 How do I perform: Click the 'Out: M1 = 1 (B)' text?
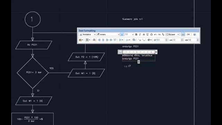click(x=85, y=73)
